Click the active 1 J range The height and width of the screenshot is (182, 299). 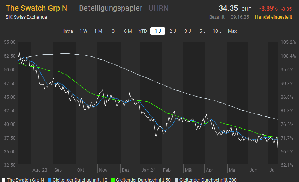coord(158,31)
